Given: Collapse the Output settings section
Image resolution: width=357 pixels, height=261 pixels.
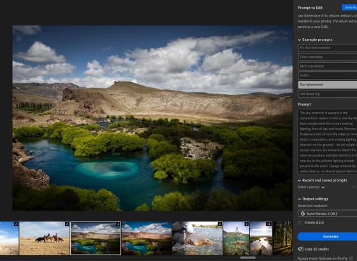Looking at the screenshot, I should tap(300, 199).
